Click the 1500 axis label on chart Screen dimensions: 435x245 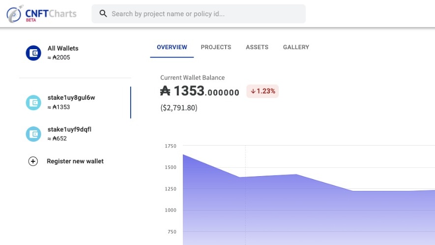[x=171, y=167]
